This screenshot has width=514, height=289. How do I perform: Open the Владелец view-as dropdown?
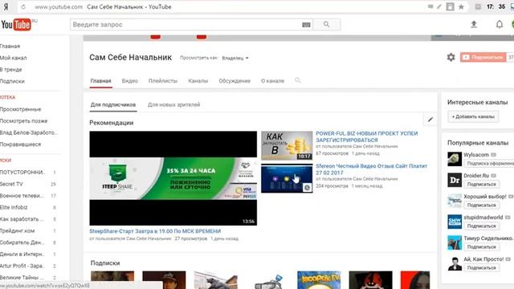click(x=235, y=58)
